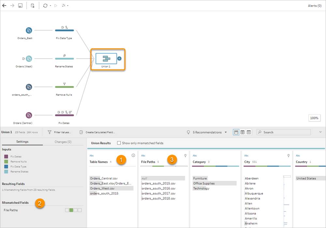The image size is (326, 228).
Task: Open Alerts (0) indicator
Action: 315,6
